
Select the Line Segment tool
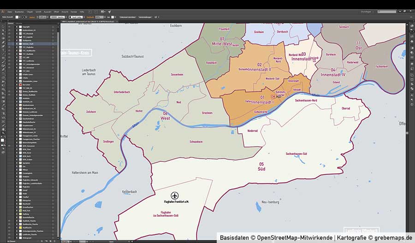(3, 54)
